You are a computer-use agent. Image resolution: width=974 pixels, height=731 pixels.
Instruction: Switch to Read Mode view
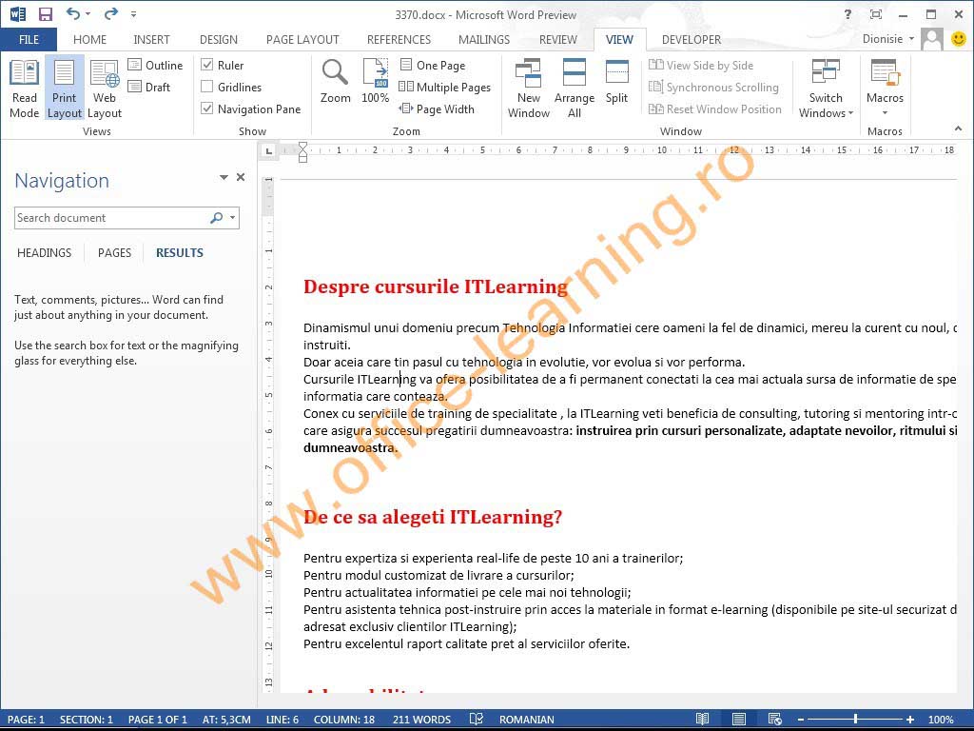24,89
